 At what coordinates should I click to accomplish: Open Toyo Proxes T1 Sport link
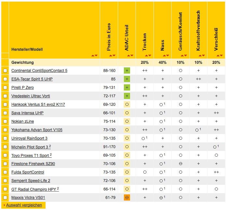(x=32, y=155)
